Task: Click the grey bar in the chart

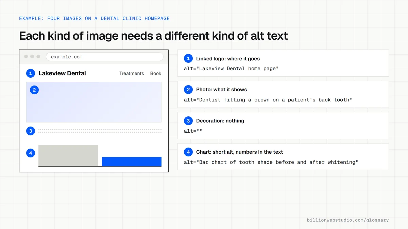Action: 68,156
